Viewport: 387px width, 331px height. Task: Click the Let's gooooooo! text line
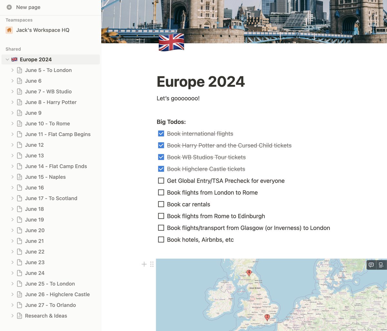click(178, 98)
